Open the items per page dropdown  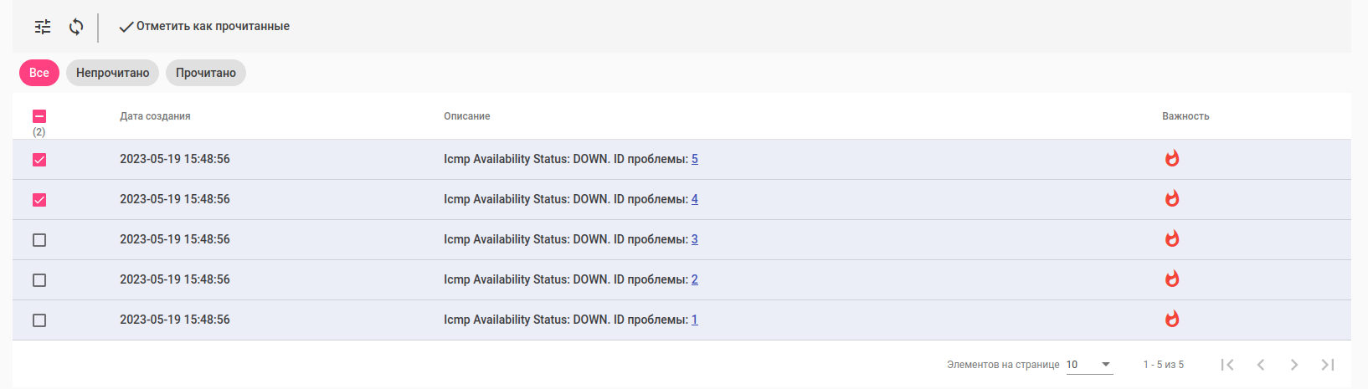point(1089,365)
